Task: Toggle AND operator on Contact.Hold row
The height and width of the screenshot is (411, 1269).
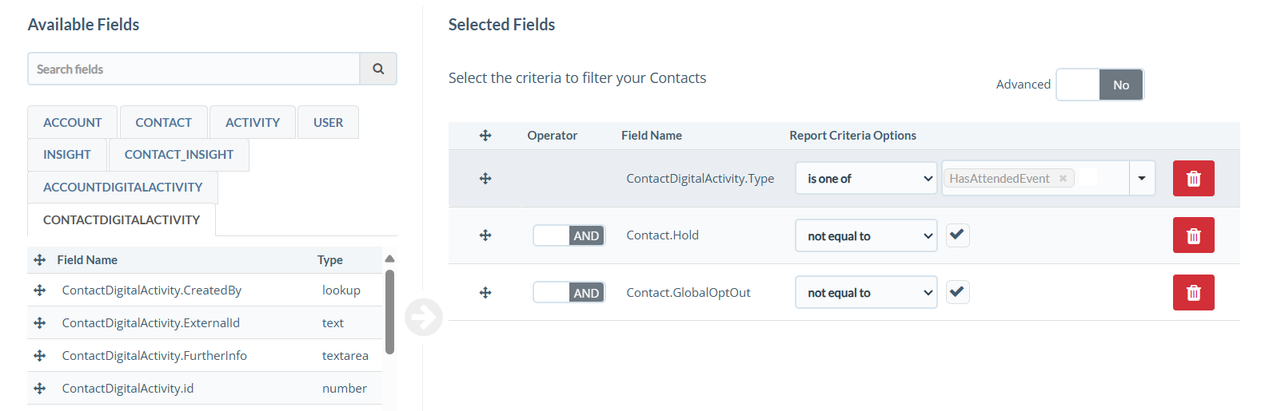Action: coord(569,235)
